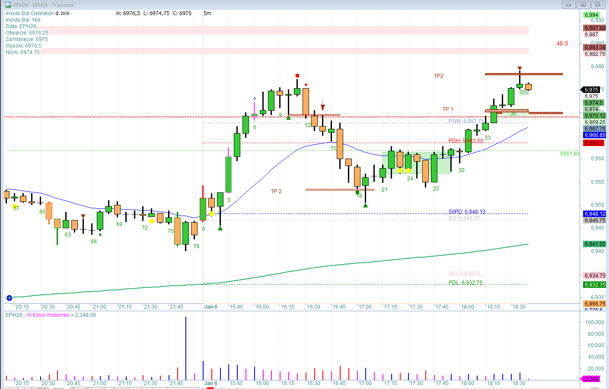This screenshot has height=389, width=609.
Task: Click the chart window icon in title bar
Action: pos(8,5)
